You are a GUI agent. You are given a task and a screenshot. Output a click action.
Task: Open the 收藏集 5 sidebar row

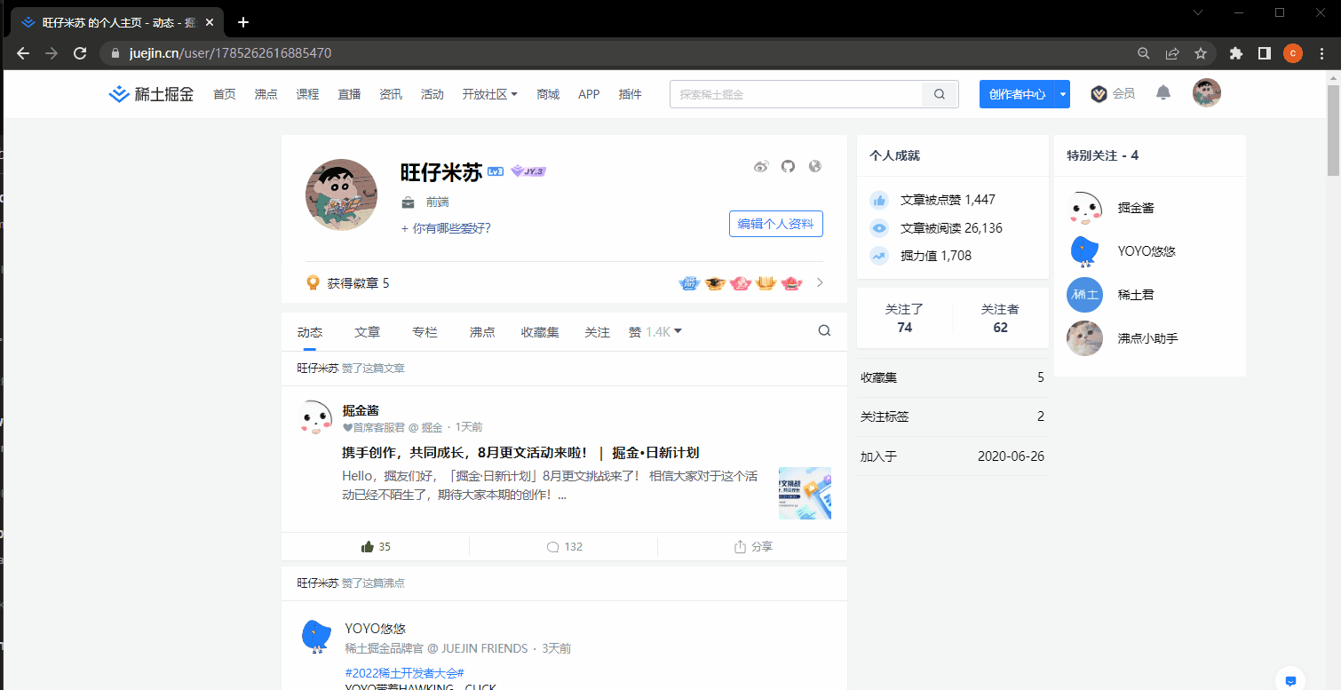tap(952, 377)
